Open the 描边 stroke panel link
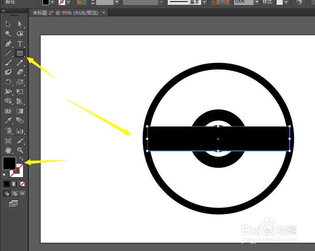The height and width of the screenshot is (251, 315). click(82, 2)
